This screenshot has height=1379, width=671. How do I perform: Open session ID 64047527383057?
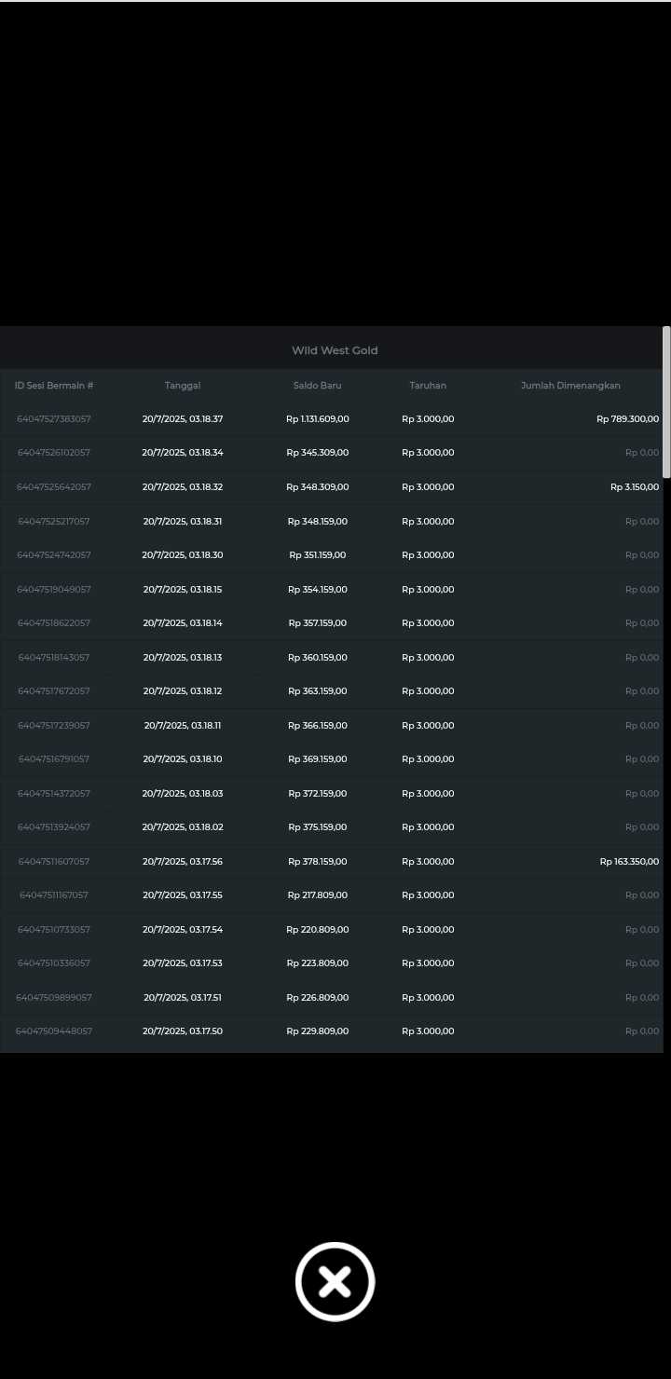point(54,419)
